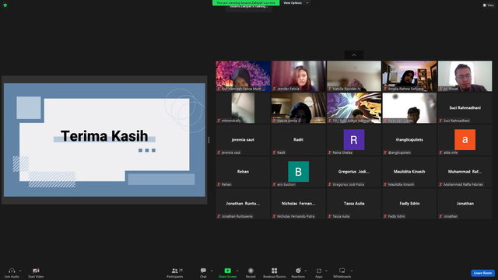This screenshot has height=280, width=498.
Task: Select mhmmdrafly's video tile
Action: click(x=243, y=108)
